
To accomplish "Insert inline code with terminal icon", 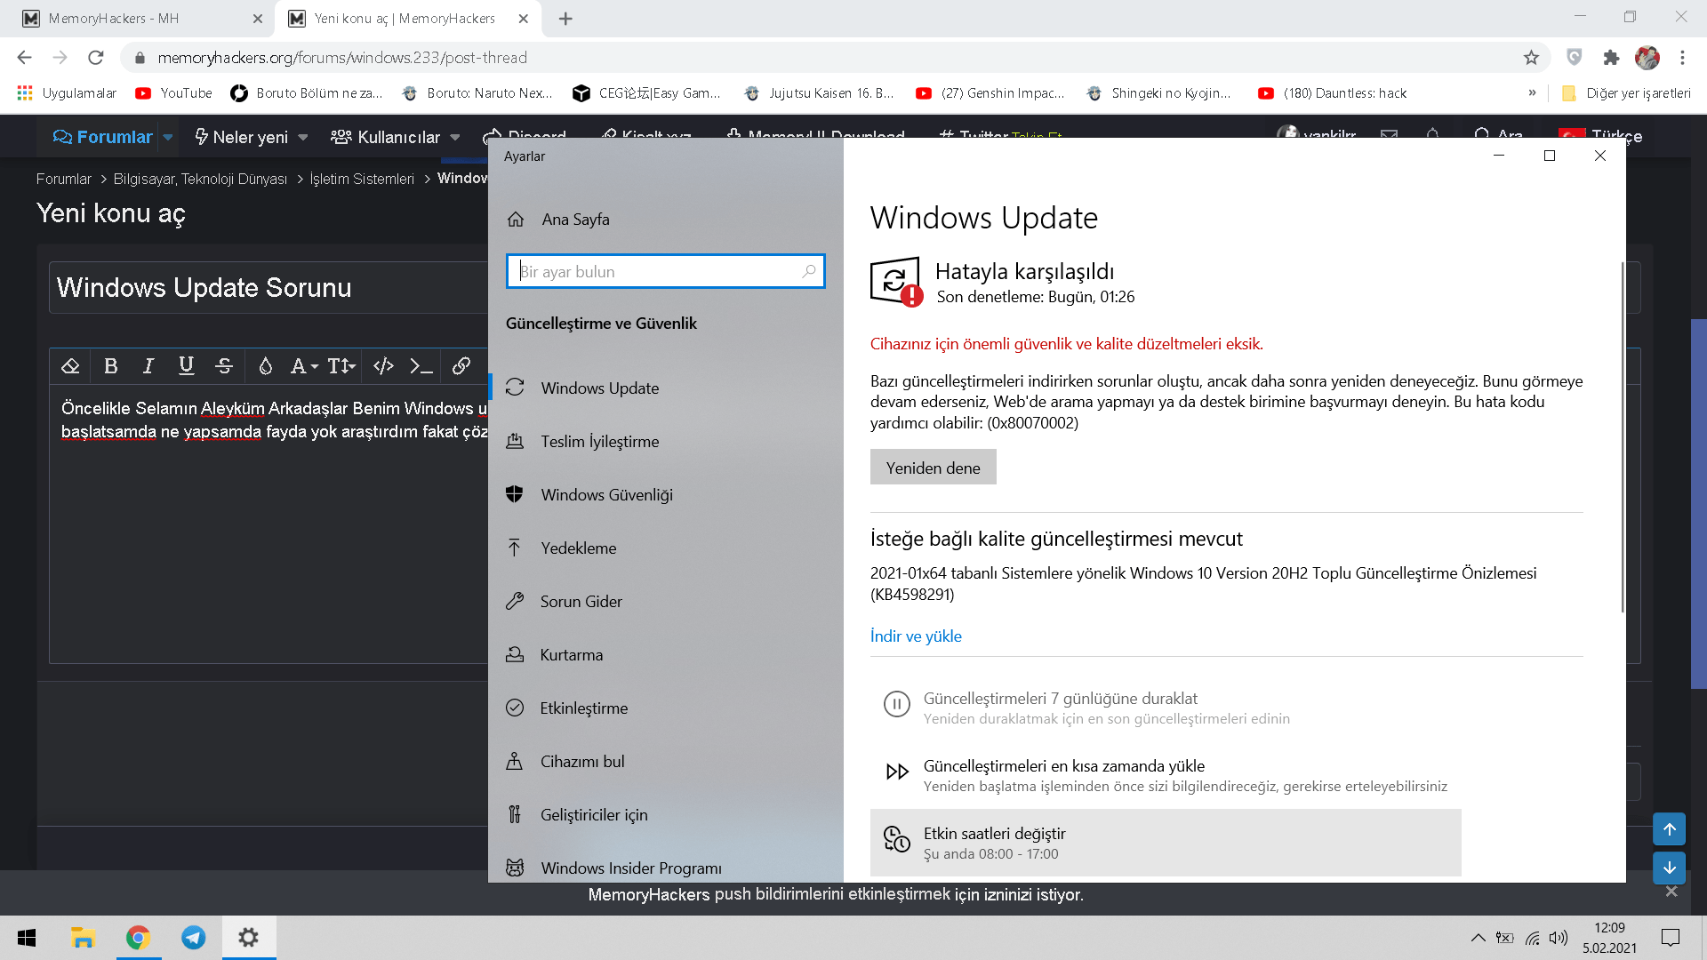I will tap(421, 365).
